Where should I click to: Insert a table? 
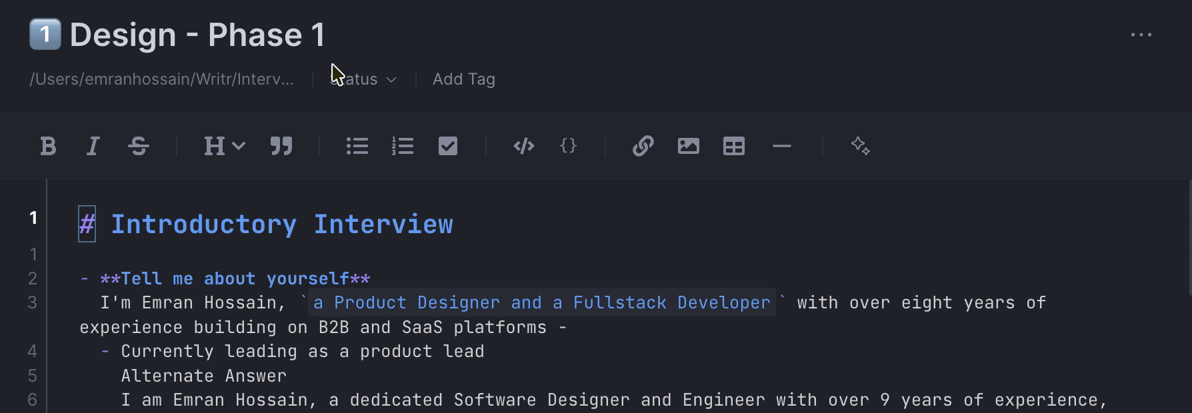[x=734, y=146]
